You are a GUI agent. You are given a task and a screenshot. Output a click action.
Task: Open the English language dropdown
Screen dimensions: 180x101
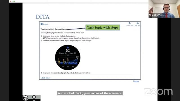click(46, 24)
